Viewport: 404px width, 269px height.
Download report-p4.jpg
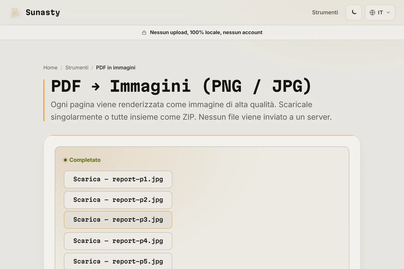[118, 241]
